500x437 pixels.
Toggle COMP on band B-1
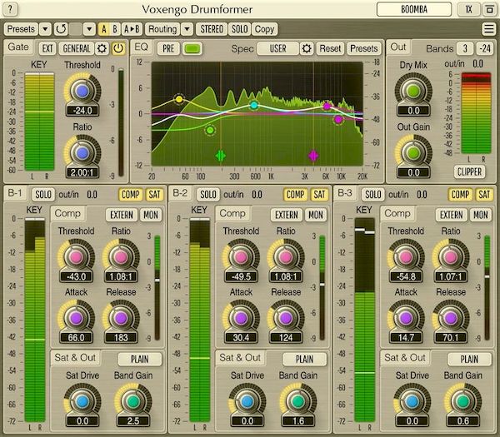130,195
